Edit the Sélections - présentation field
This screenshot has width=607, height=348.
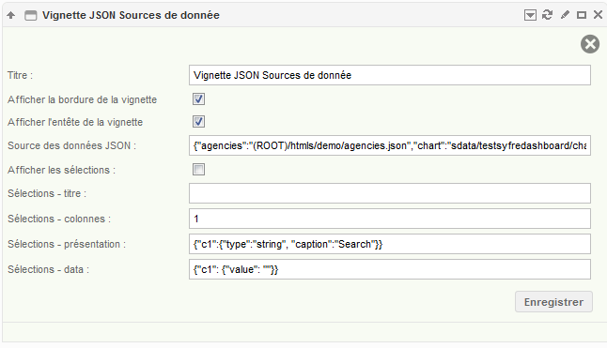pos(390,244)
